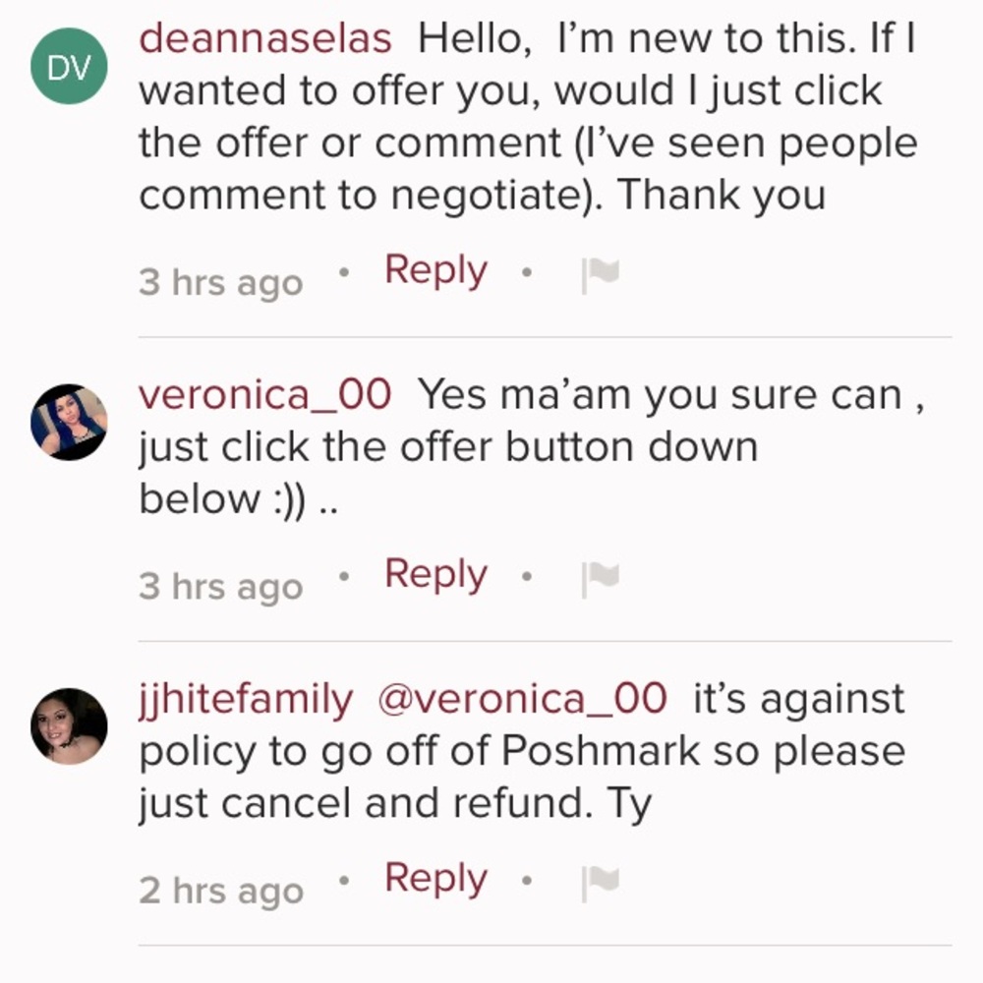Reply to veronica_00's comment
Image resolution: width=983 pixels, height=983 pixels.
tap(435, 574)
